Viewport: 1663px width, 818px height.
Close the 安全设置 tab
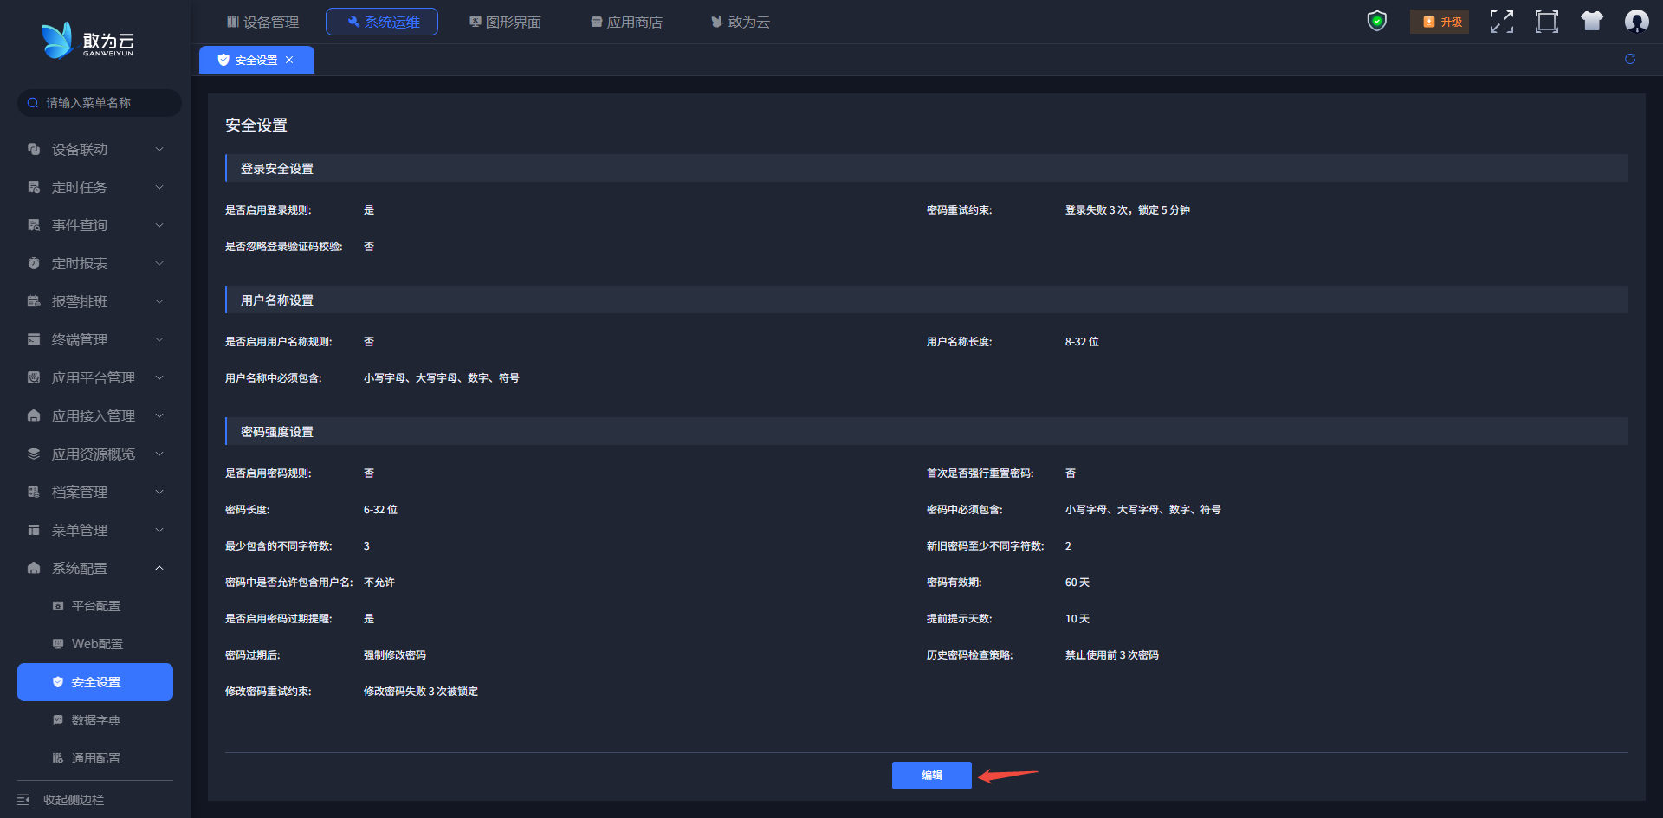289,60
